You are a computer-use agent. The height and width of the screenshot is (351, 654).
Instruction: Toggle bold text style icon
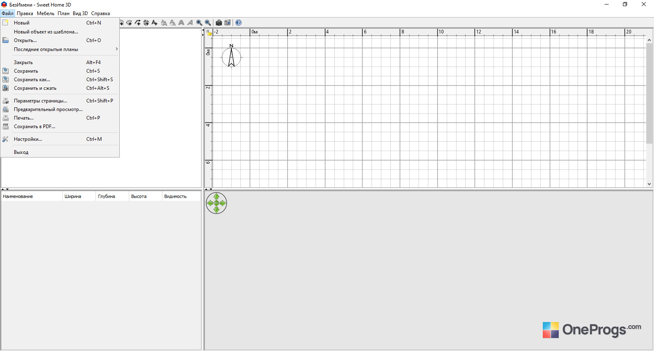181,23
